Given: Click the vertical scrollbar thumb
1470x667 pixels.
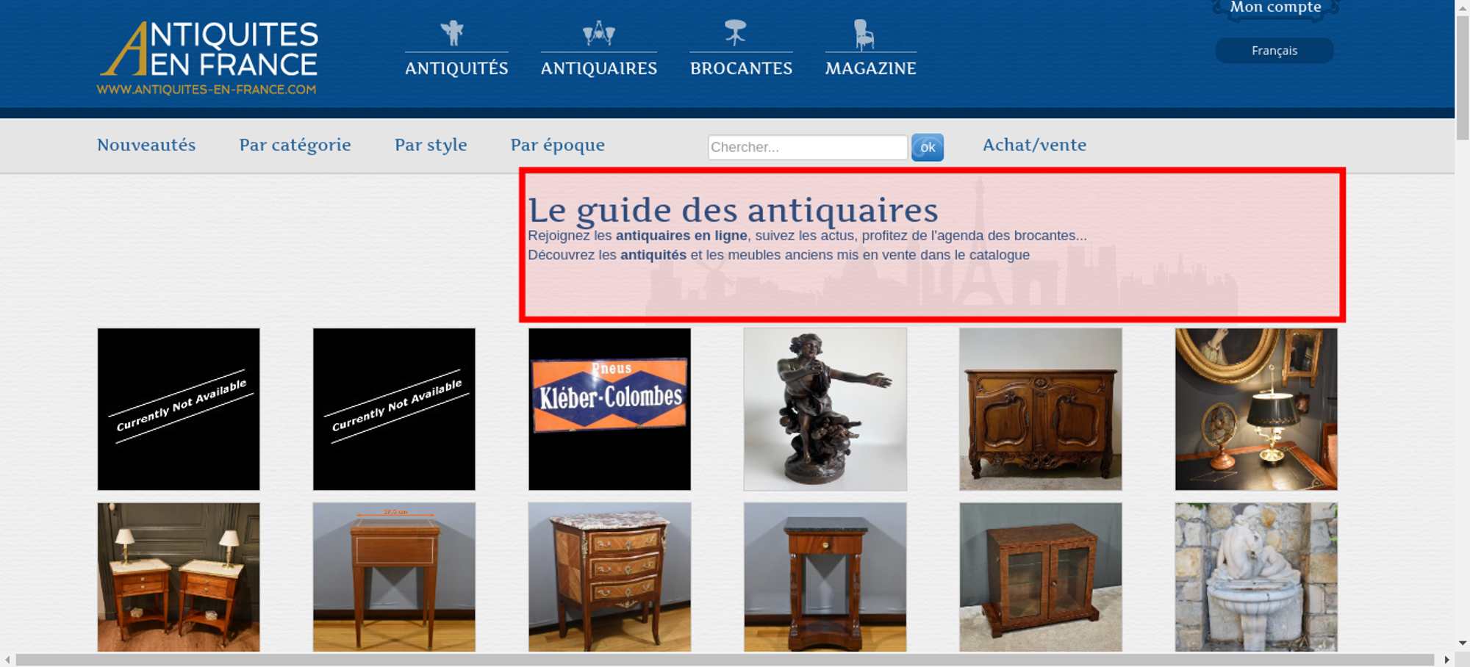Looking at the screenshot, I should pyautogui.click(x=1463, y=73).
